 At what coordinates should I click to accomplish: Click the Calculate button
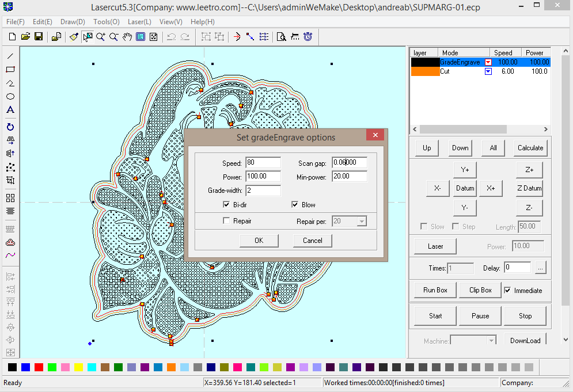click(x=530, y=148)
